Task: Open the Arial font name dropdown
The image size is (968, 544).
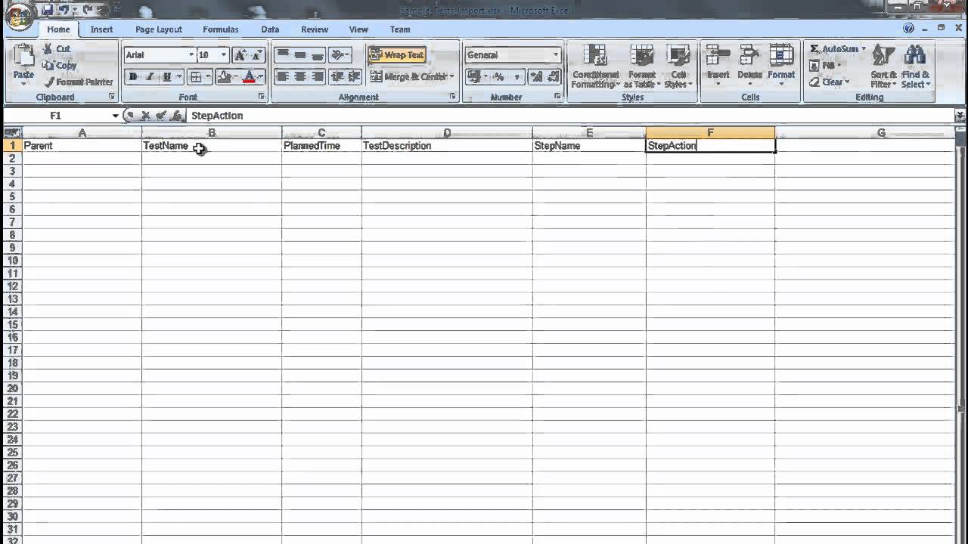Action: [x=191, y=55]
